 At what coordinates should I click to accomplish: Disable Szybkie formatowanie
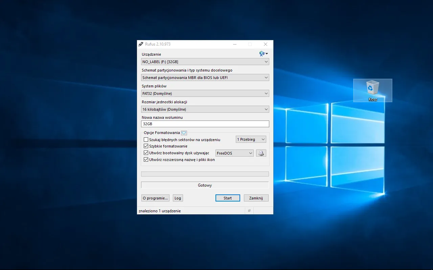(x=146, y=146)
